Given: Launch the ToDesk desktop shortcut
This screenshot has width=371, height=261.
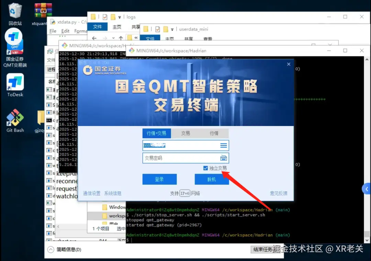Looking at the screenshot, I should click(15, 85).
